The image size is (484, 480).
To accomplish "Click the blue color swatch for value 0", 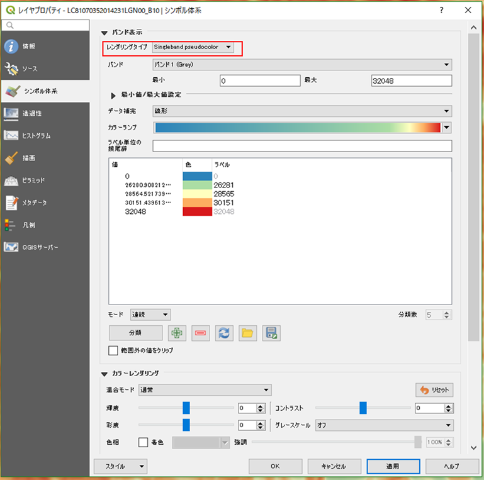I will (197, 176).
